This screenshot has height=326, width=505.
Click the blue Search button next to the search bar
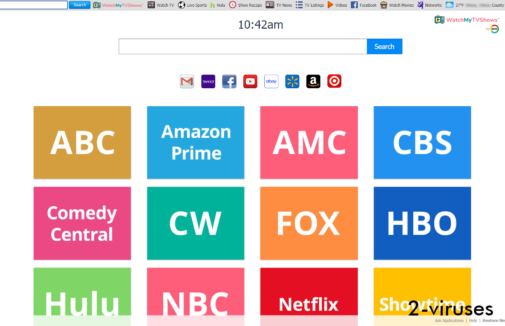coord(384,46)
